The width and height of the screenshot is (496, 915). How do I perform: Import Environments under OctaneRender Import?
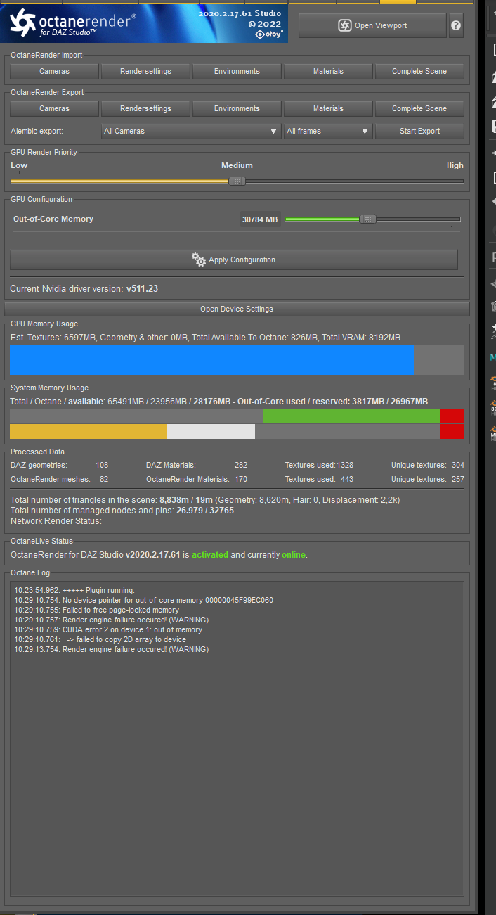[237, 71]
